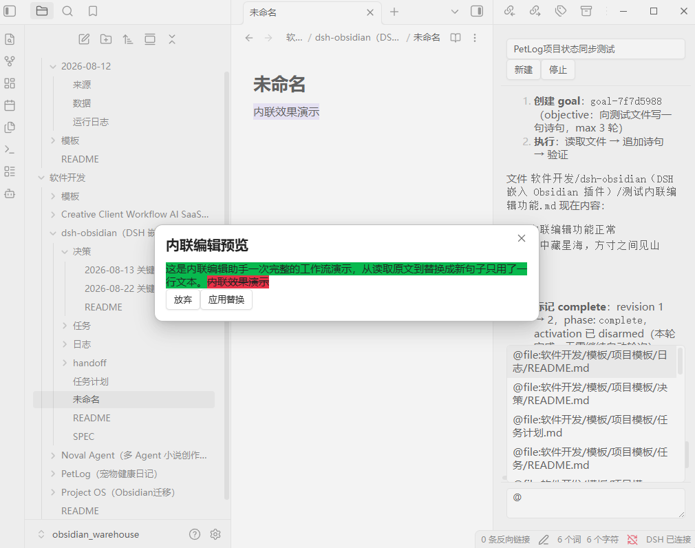The image size is (695, 548).
Task: Click the chat input box with @
Action: point(596,503)
